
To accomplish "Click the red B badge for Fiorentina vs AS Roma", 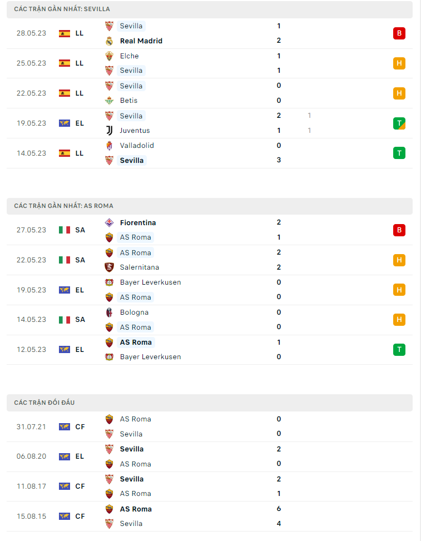I will point(399,230).
